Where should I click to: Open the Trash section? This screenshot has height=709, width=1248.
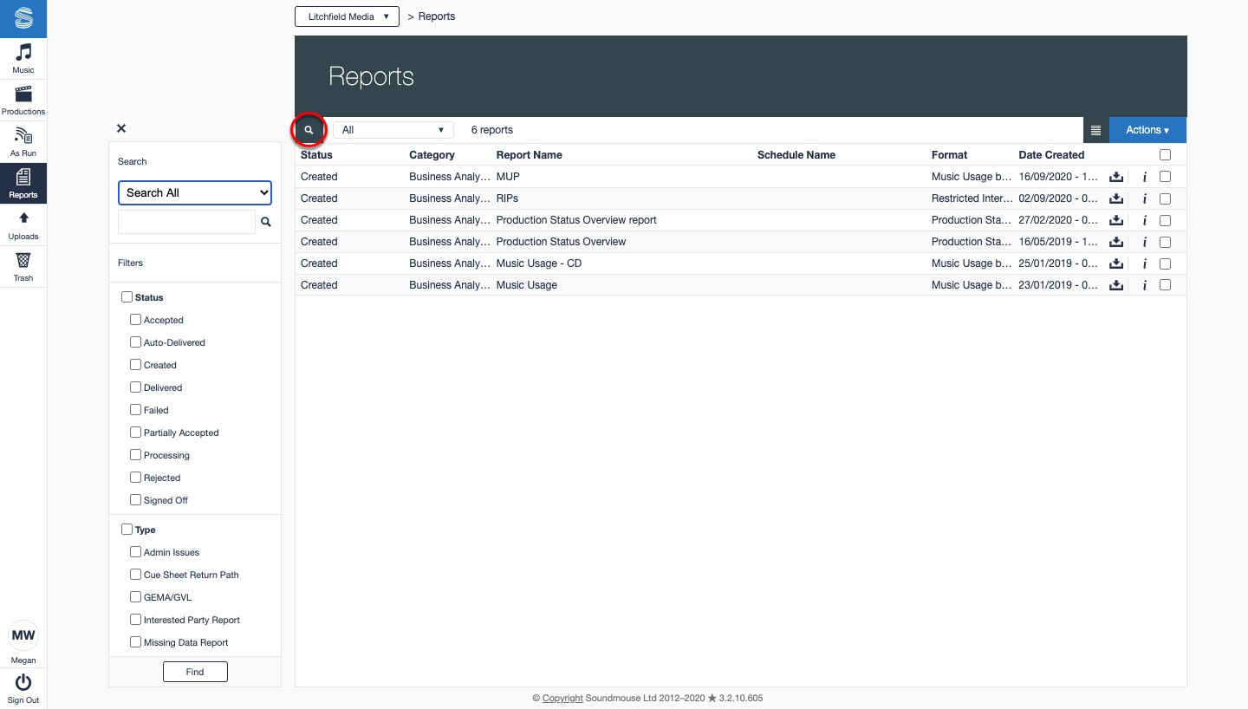(23, 267)
